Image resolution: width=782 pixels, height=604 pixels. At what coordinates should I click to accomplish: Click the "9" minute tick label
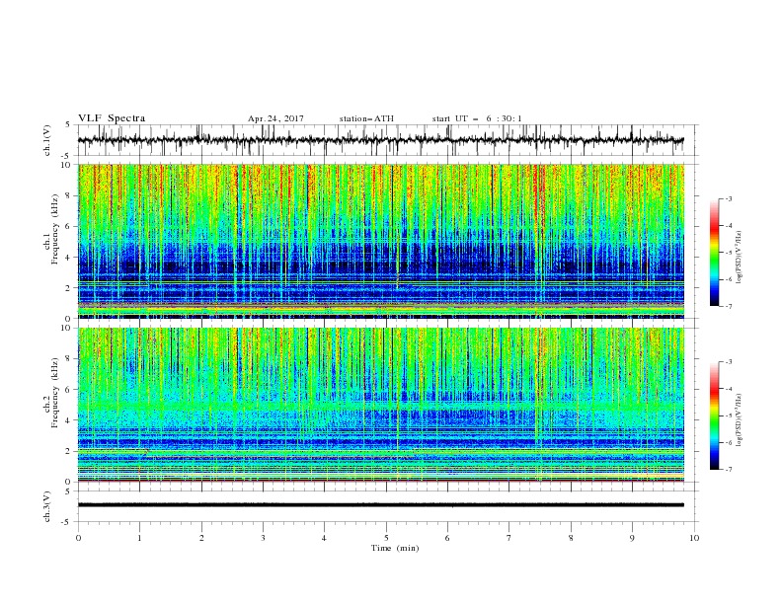[x=632, y=538]
